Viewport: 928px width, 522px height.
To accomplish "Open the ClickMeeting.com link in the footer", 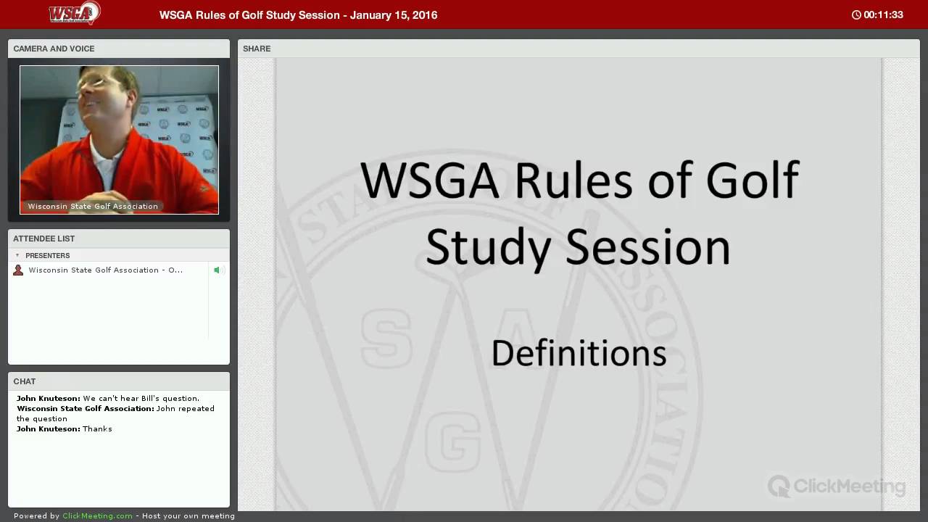I will point(97,516).
